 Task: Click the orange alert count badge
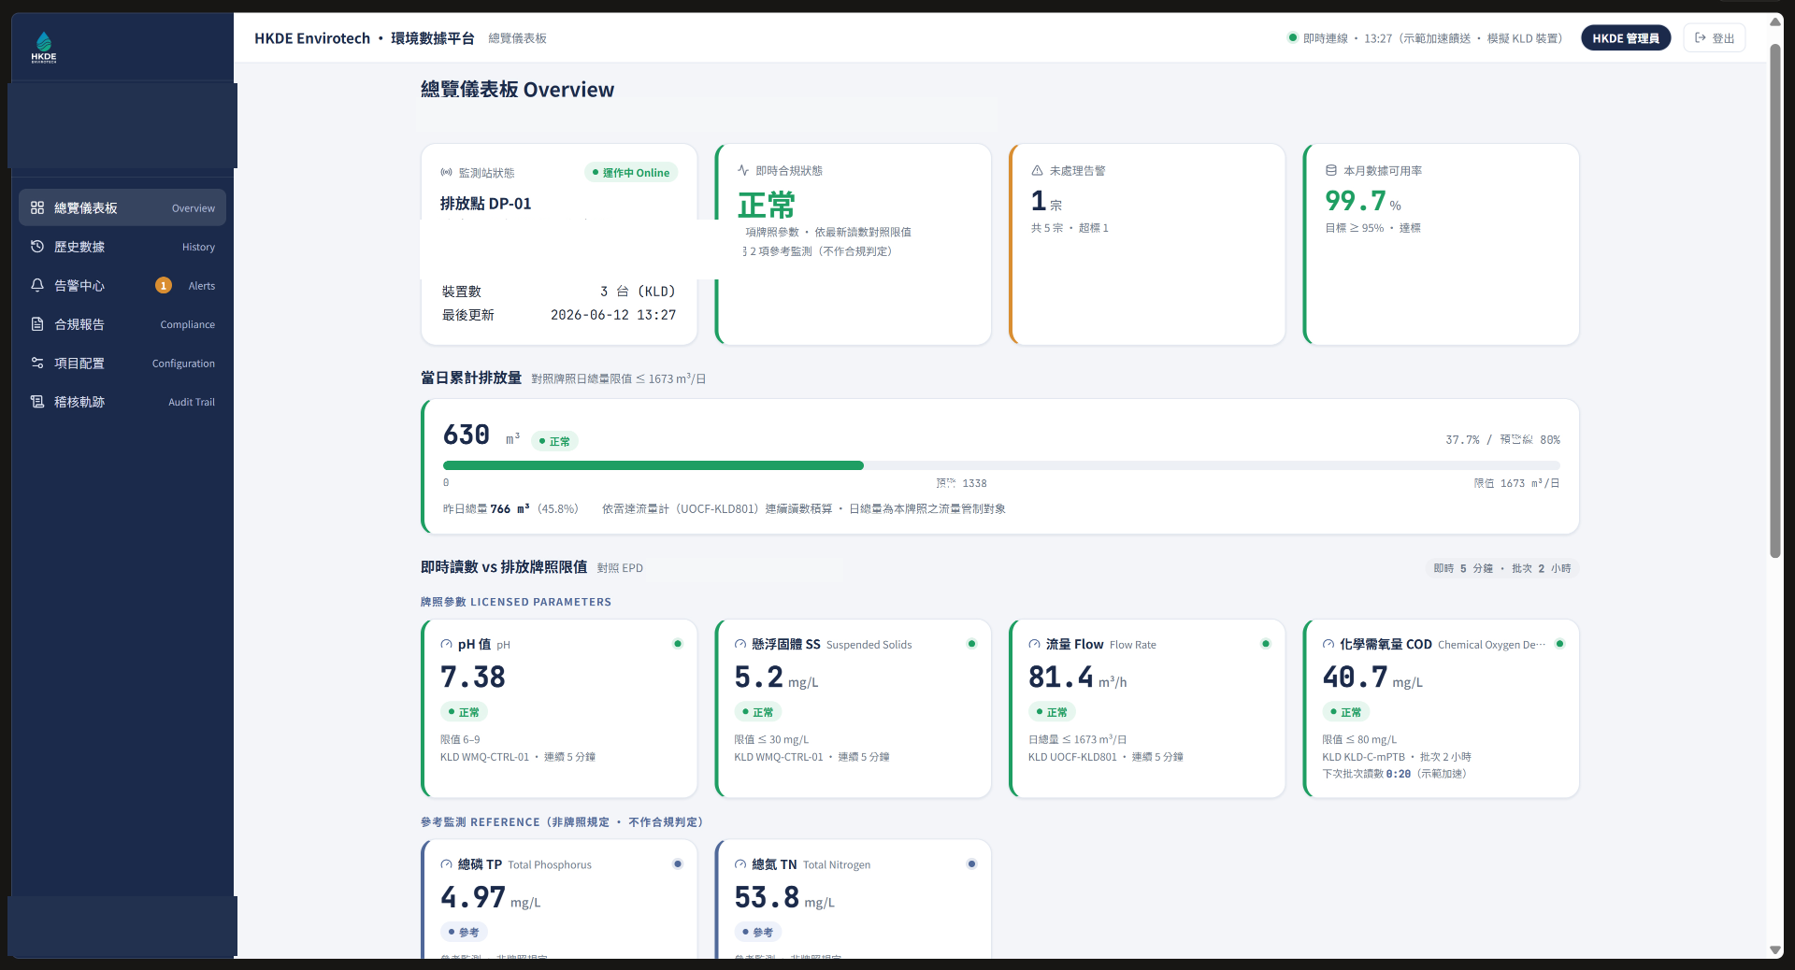pyautogui.click(x=164, y=285)
